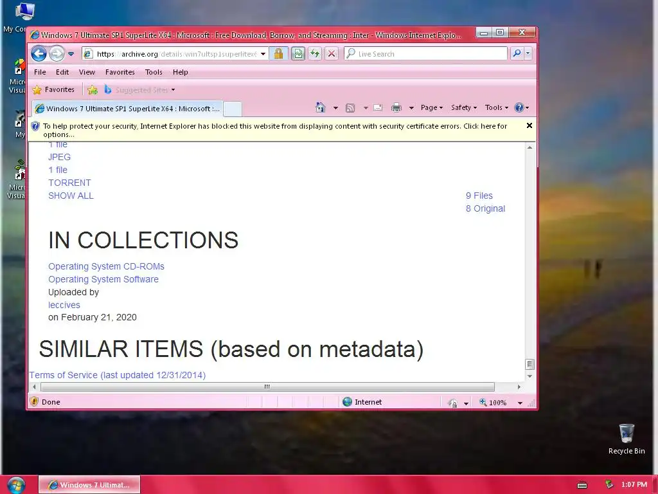The width and height of the screenshot is (658, 494).
Task: Click the security lock icon
Action: click(x=278, y=54)
